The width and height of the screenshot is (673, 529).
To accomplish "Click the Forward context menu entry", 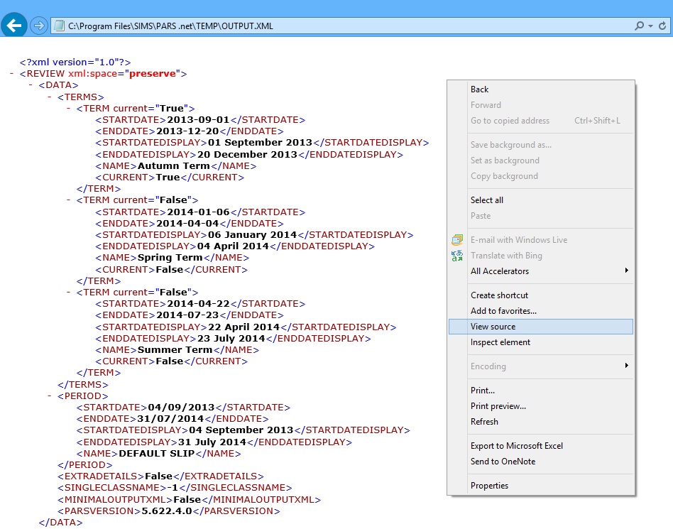I will 540,105.
